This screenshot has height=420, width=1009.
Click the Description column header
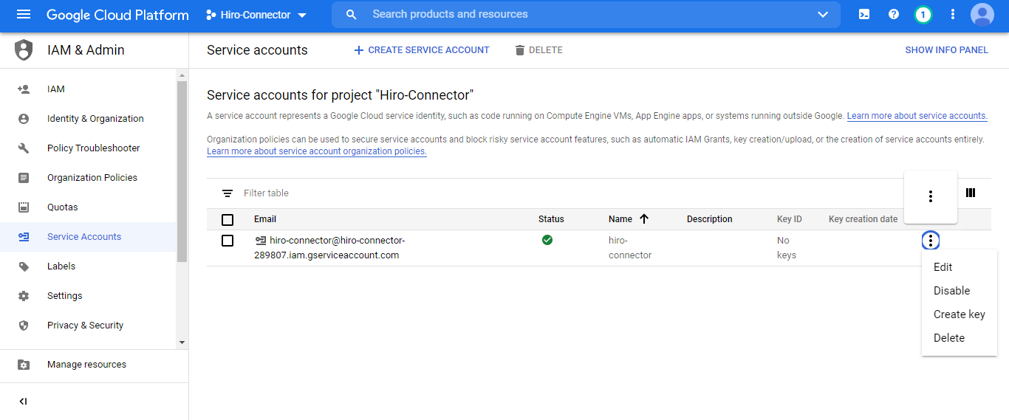point(710,219)
